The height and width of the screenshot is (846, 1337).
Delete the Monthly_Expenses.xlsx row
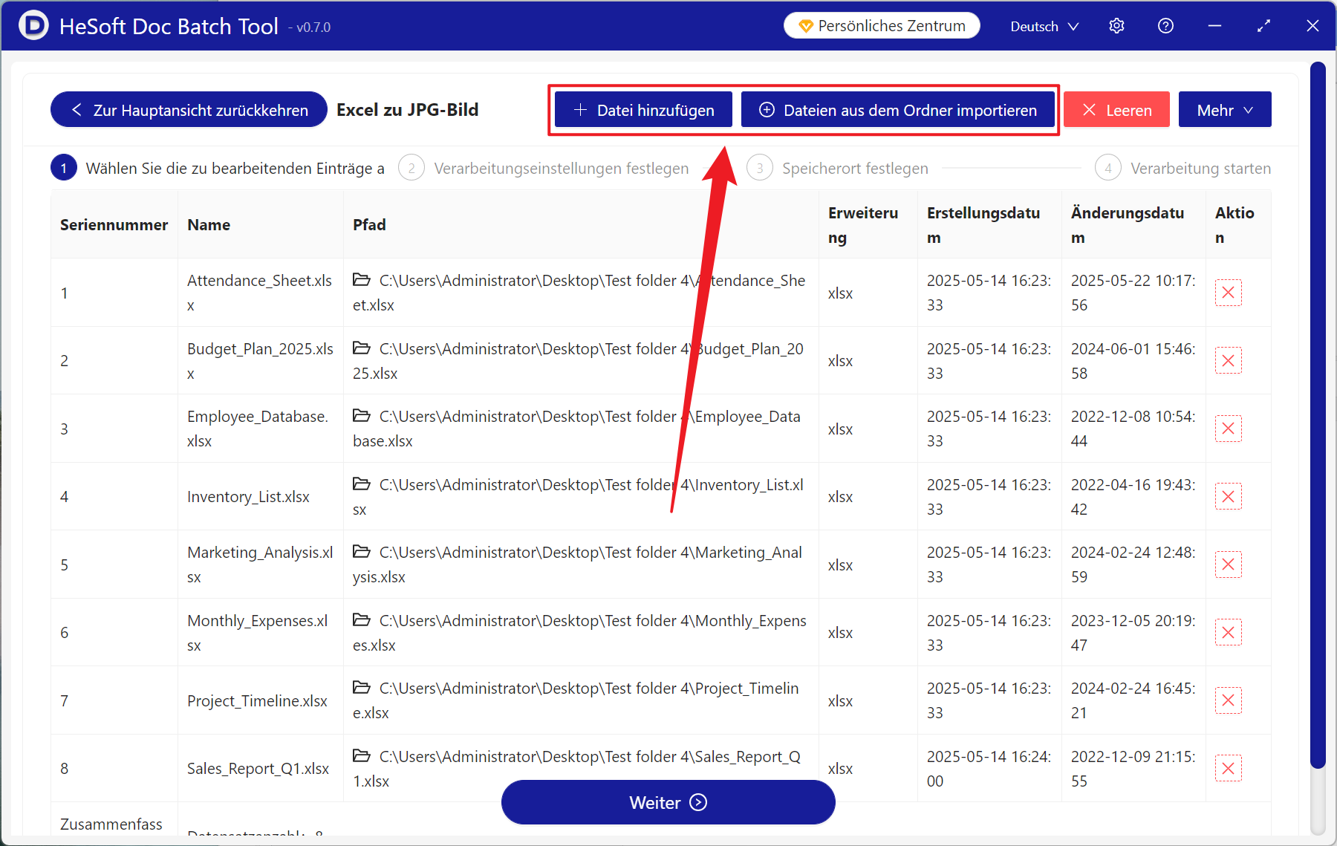(x=1228, y=633)
